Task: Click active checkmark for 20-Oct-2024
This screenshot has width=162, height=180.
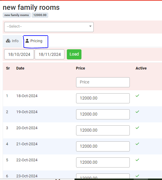Action: (137, 128)
